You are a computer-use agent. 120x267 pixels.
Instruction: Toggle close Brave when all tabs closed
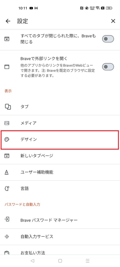click(108, 39)
